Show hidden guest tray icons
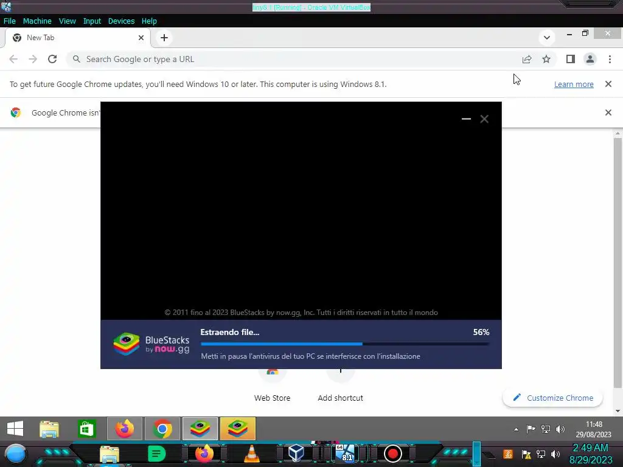623x467 pixels. [x=516, y=429]
